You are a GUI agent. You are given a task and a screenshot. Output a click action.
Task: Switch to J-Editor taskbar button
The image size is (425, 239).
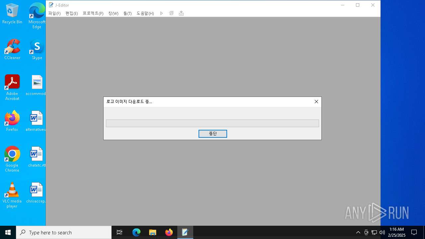point(185,232)
